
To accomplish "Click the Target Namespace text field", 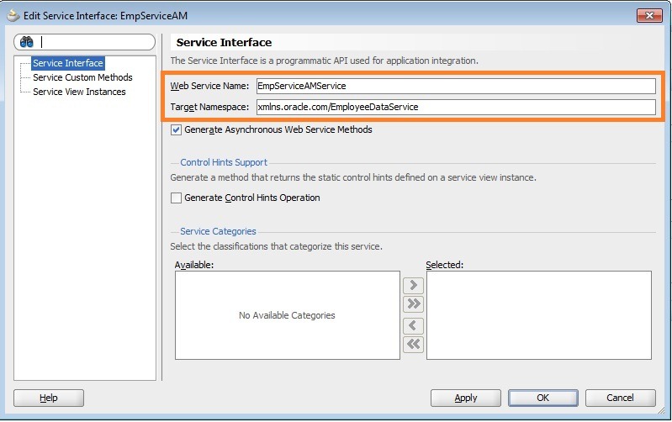I will 455,107.
